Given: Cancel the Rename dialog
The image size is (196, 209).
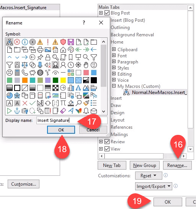Looking at the screenshot, I should (93, 130).
